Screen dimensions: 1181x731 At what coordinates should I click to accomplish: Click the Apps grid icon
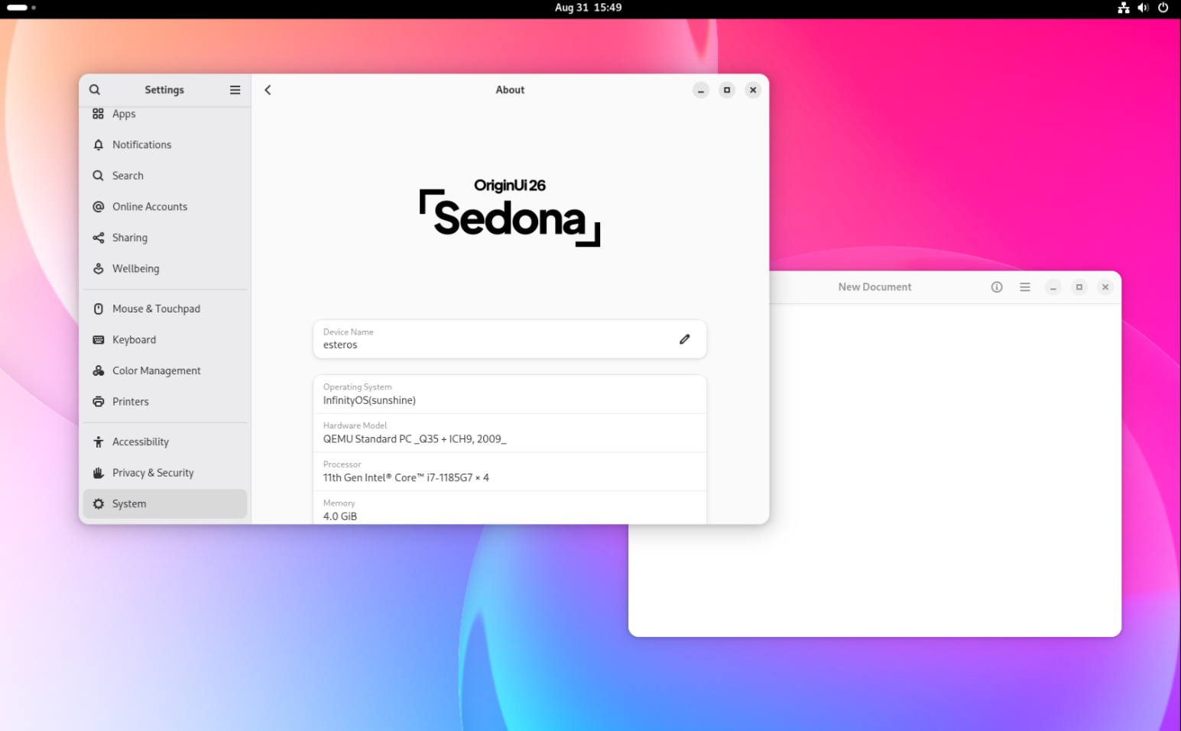click(x=98, y=114)
